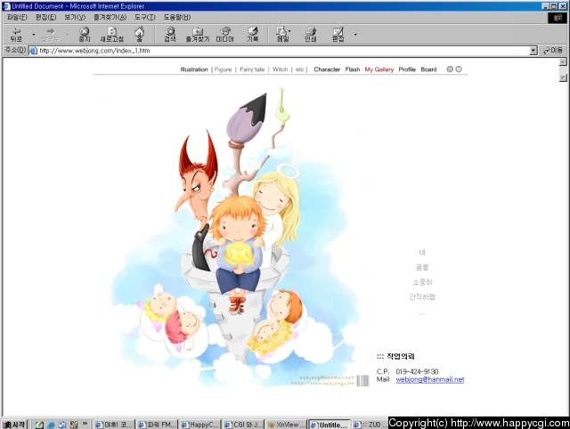Viewport: 570px width, 429px height.
Task: Open the etc sub-category link
Action: (x=299, y=69)
